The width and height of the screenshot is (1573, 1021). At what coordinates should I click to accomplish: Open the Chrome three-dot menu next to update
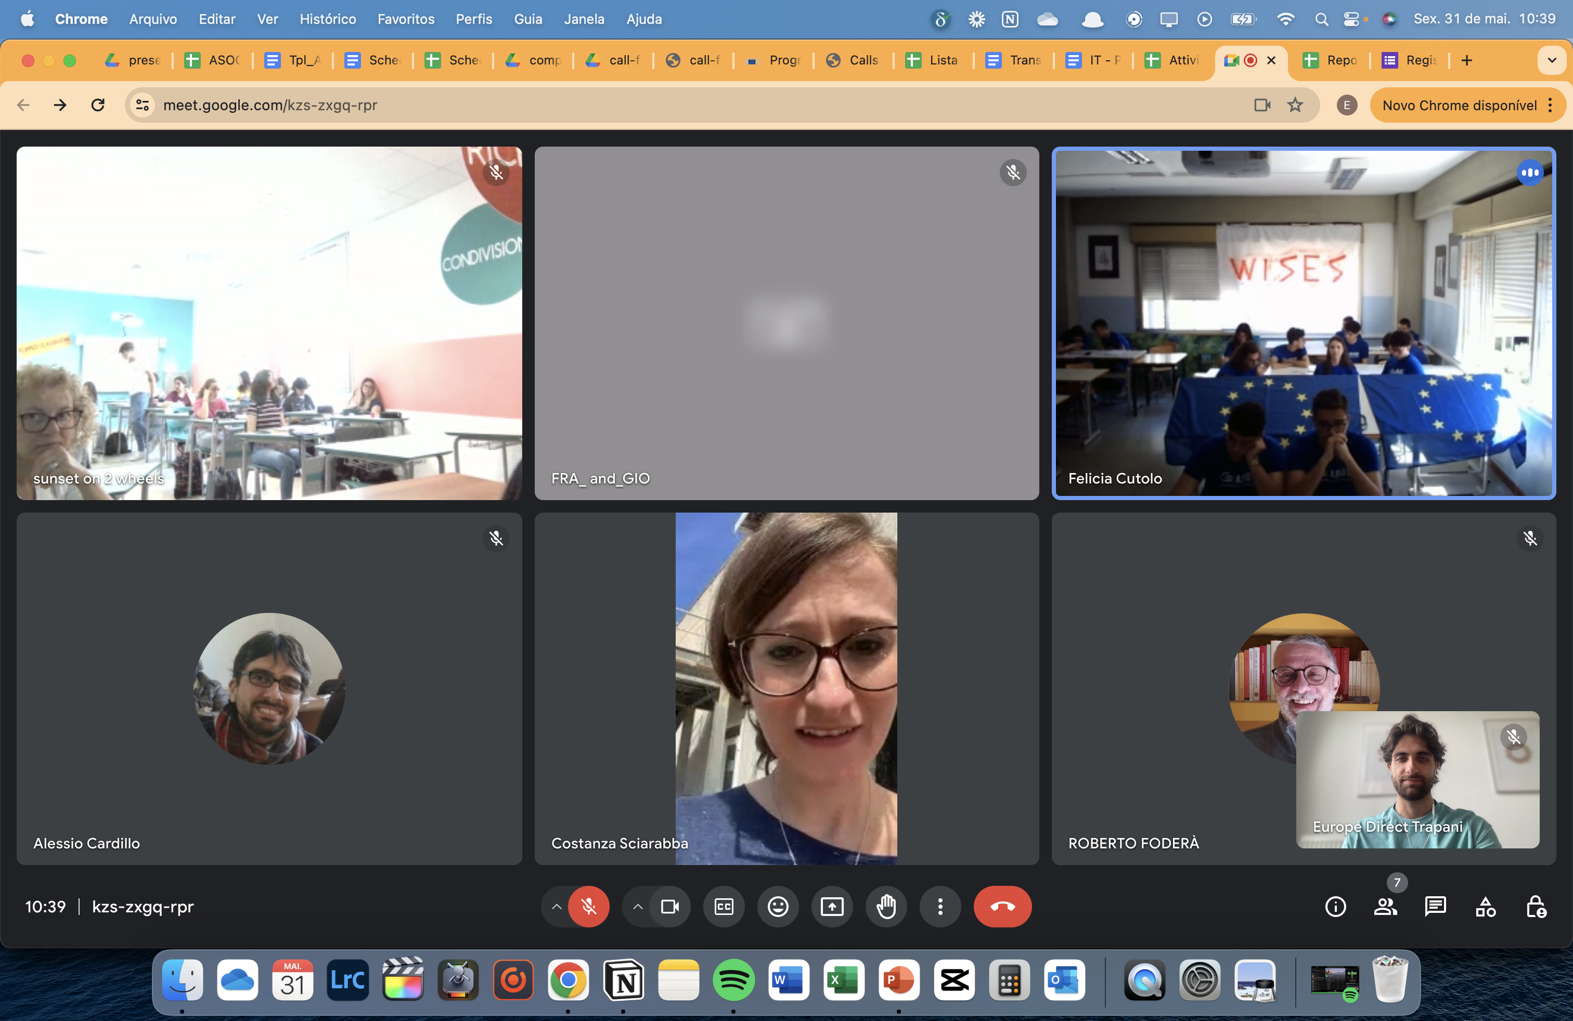pos(1550,106)
